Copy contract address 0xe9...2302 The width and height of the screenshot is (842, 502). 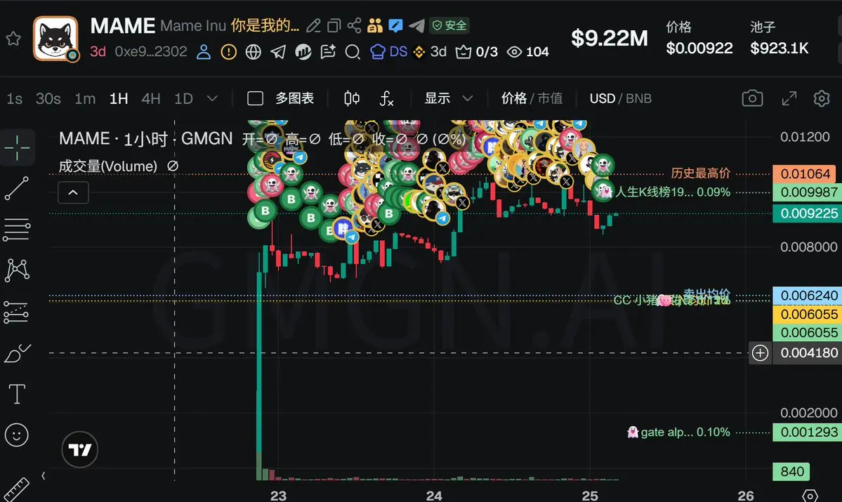pos(151,51)
